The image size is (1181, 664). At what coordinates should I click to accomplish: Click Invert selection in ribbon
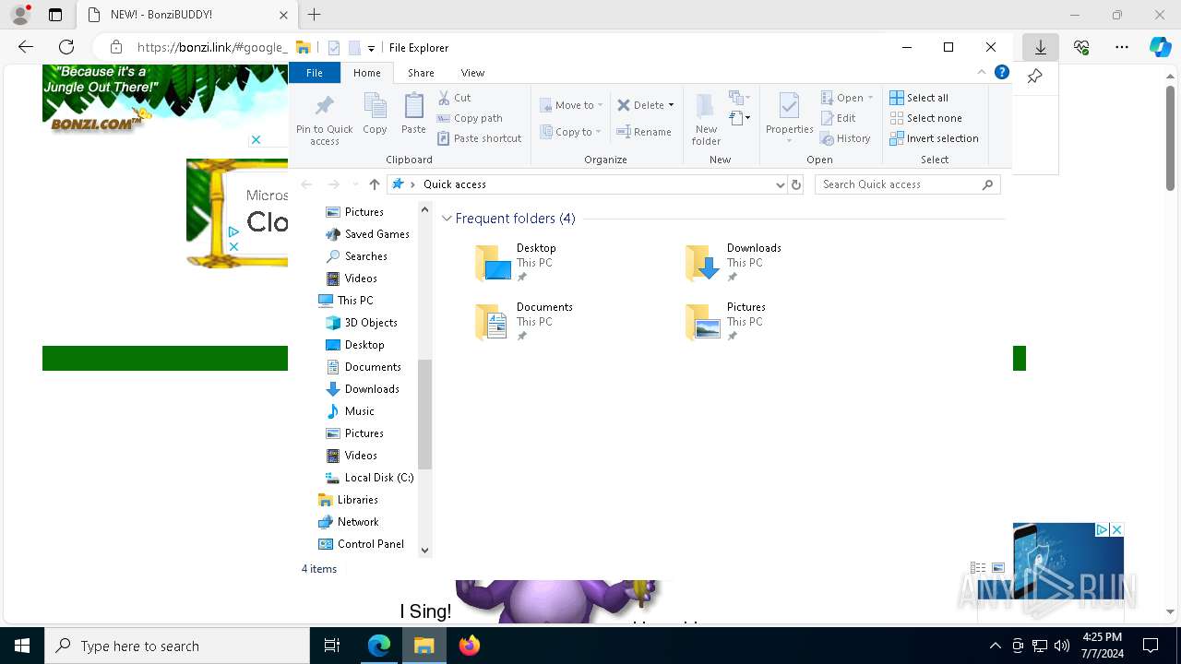point(934,138)
